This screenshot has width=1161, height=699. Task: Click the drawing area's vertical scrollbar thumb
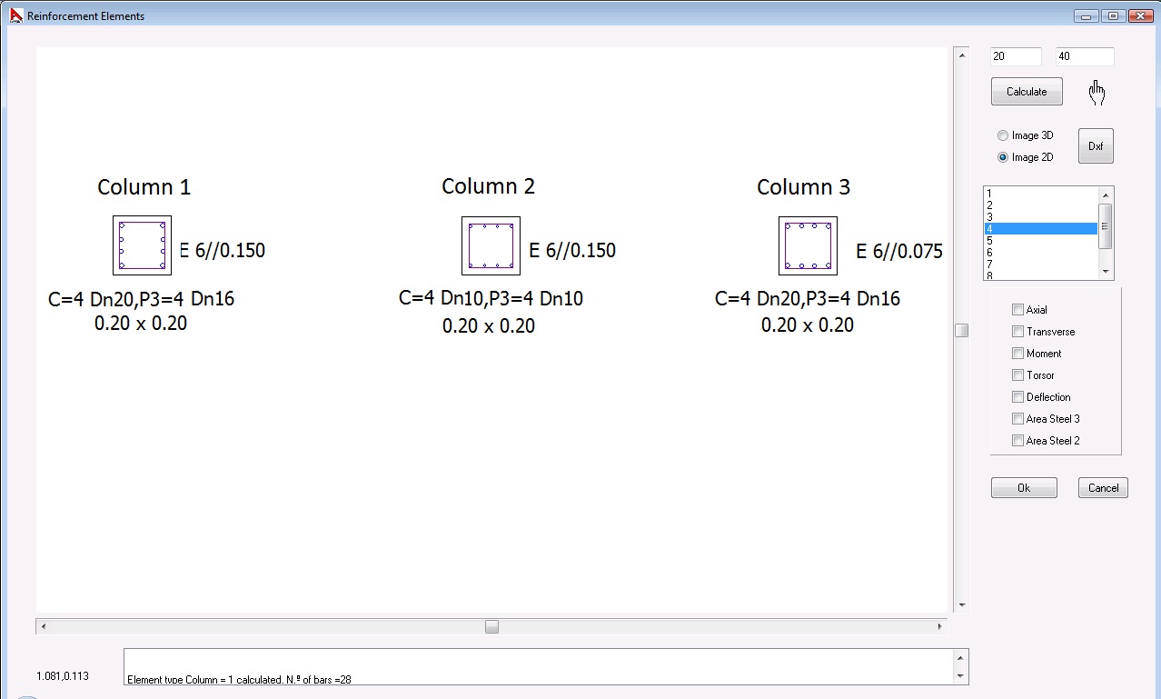(x=961, y=330)
